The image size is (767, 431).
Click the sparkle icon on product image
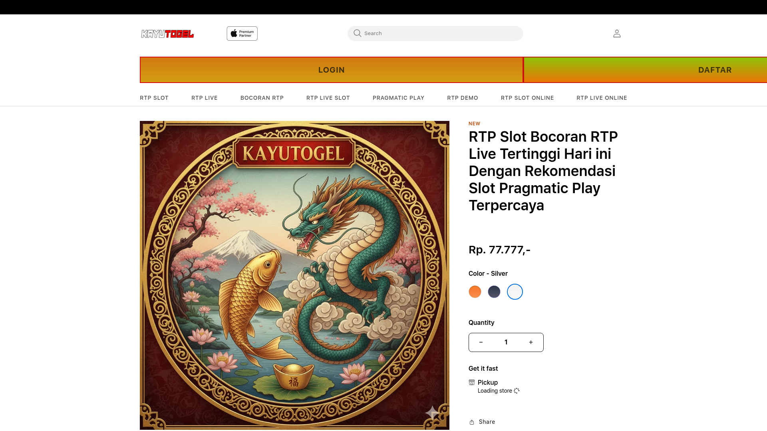[432, 413]
